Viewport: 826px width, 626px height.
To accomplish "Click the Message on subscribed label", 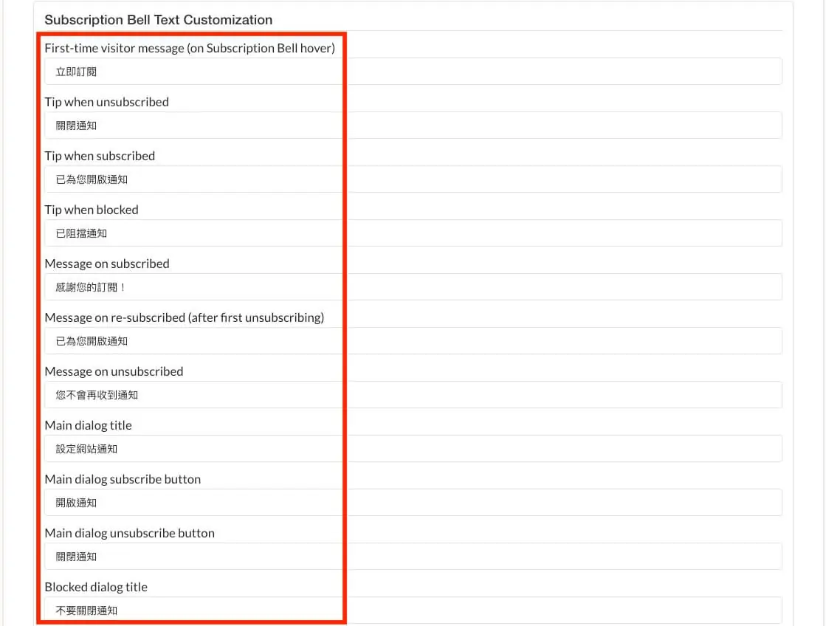I will [107, 264].
